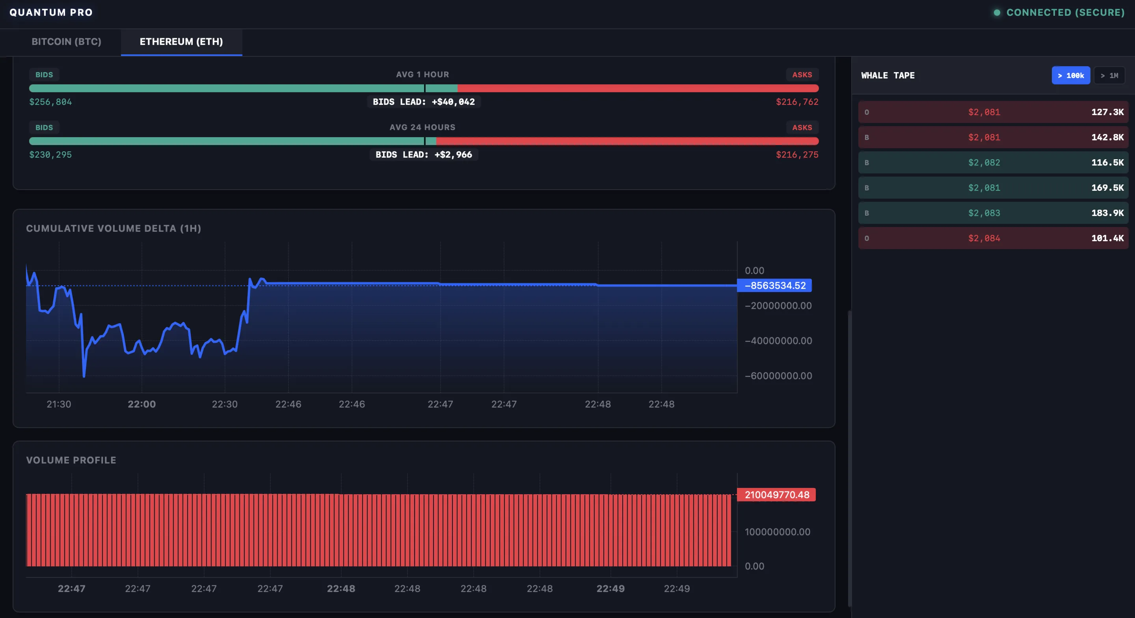Click the green connection status dot
The width and height of the screenshot is (1135, 618).
coord(997,13)
